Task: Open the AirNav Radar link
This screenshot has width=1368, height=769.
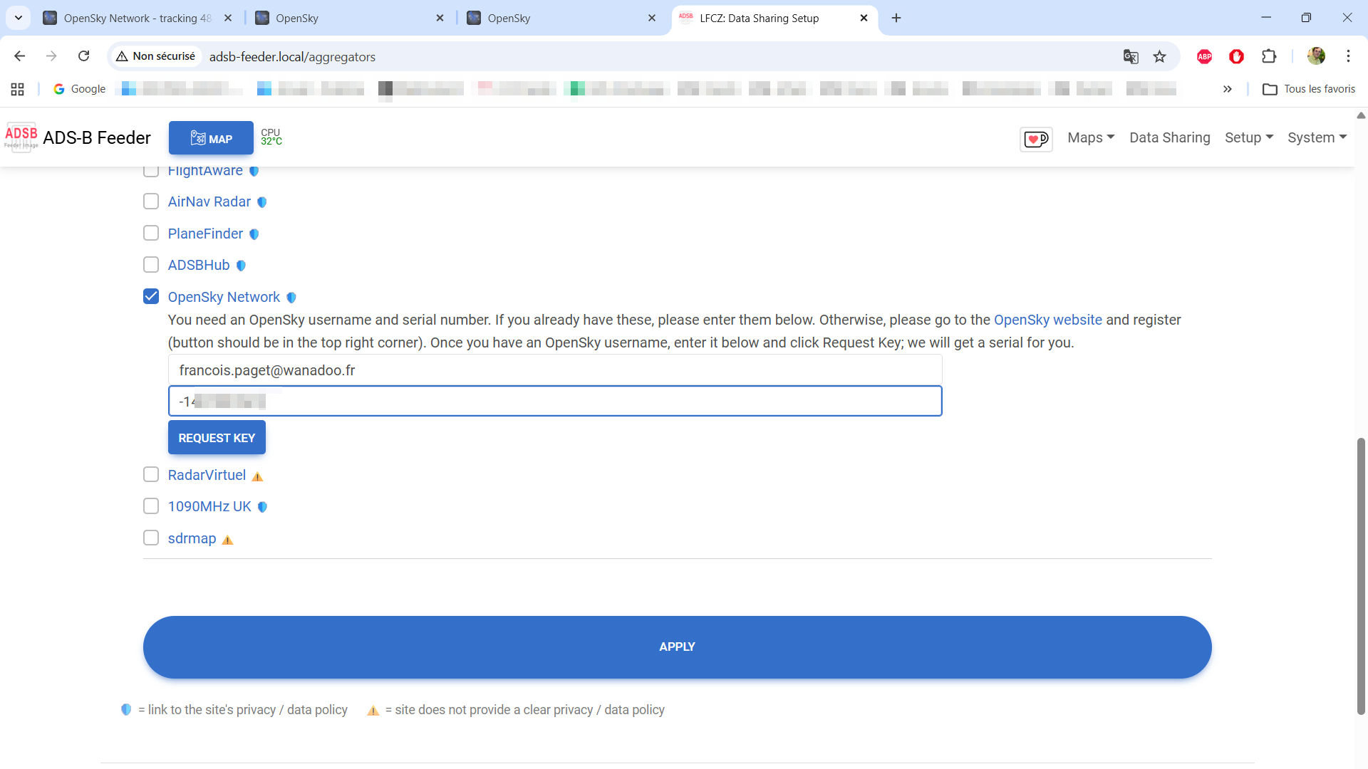Action: pyautogui.click(x=209, y=202)
